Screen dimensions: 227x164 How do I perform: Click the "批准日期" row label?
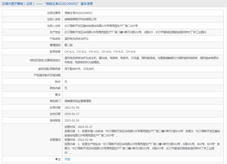pyautogui.click(x=55, y=108)
